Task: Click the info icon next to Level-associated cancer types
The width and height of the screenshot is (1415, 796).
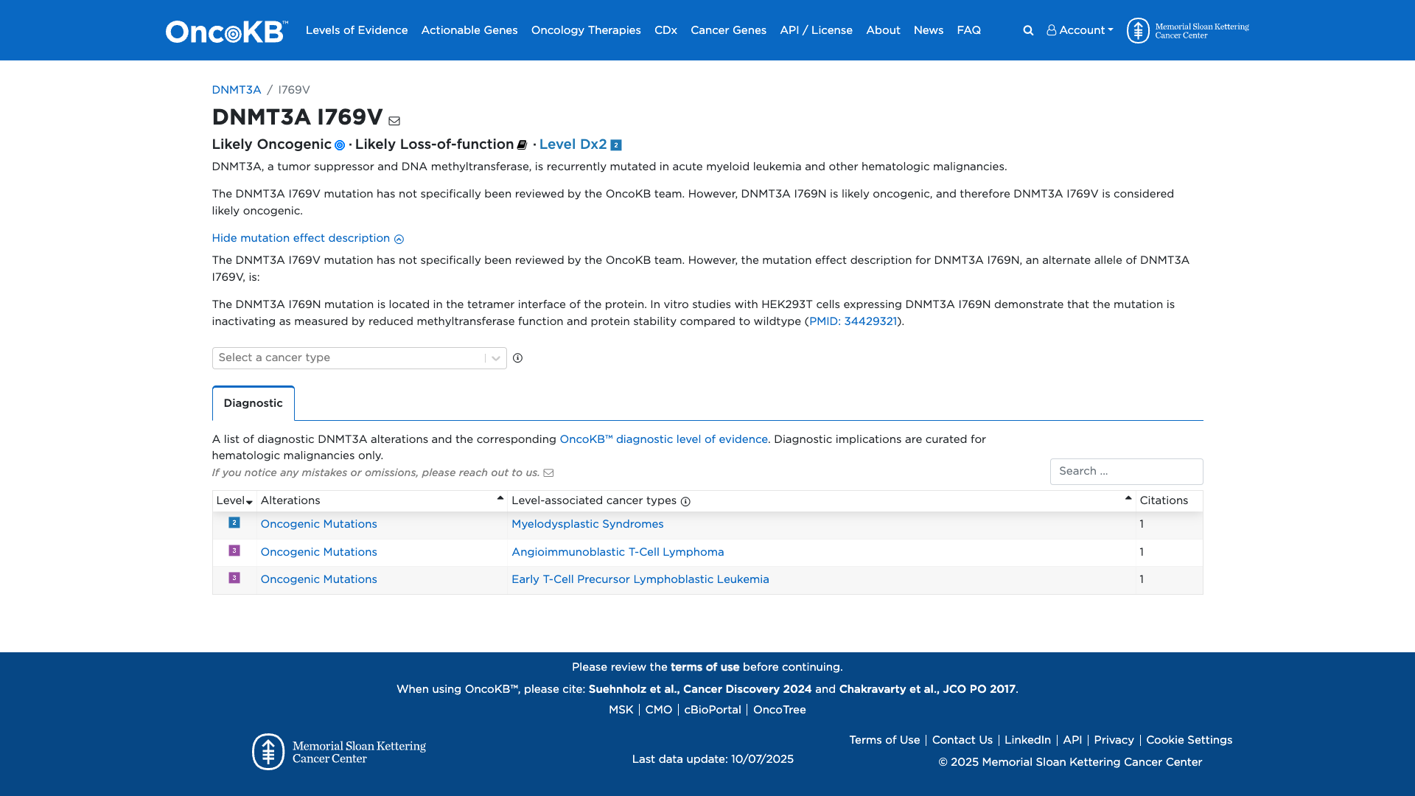Action: coord(685,501)
